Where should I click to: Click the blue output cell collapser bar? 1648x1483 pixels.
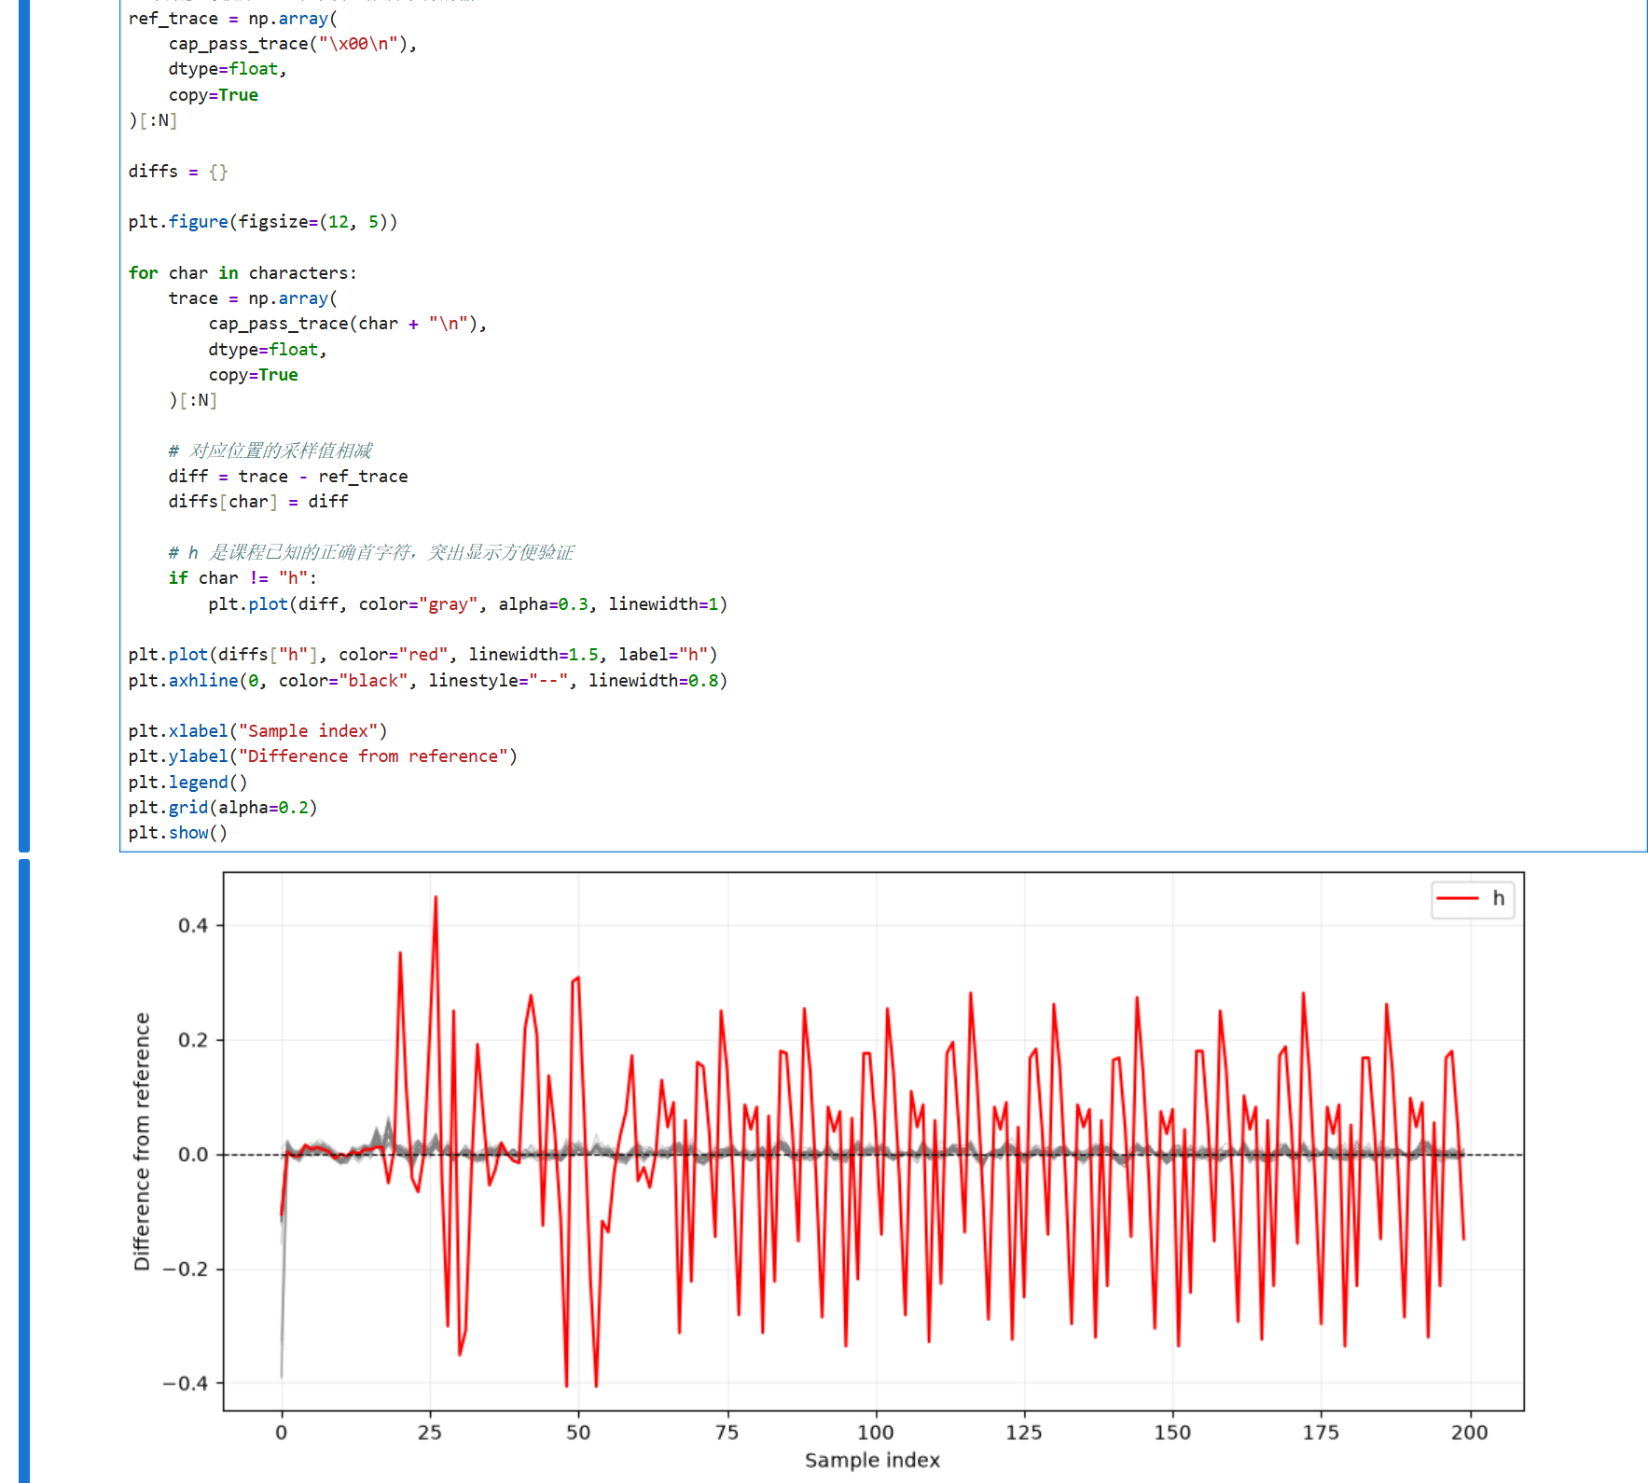click(x=24, y=1171)
